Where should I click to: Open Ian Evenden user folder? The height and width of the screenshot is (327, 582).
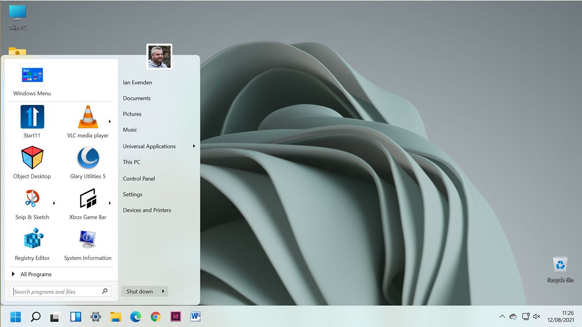[137, 83]
